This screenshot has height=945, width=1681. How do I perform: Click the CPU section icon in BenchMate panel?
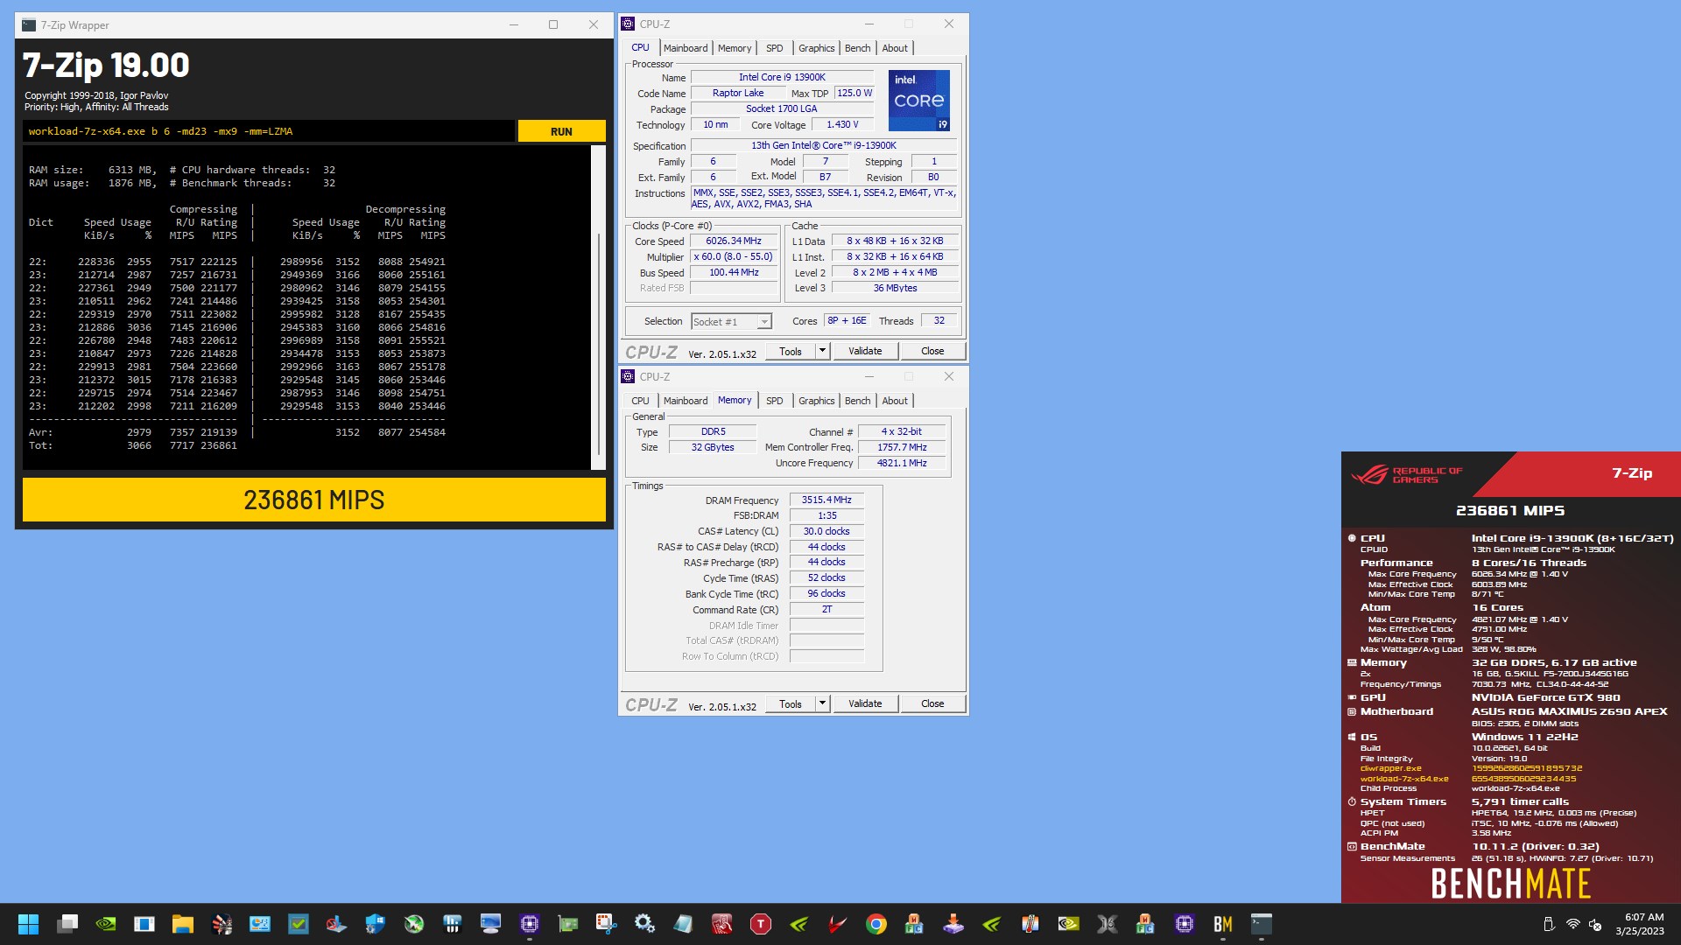[1352, 538]
